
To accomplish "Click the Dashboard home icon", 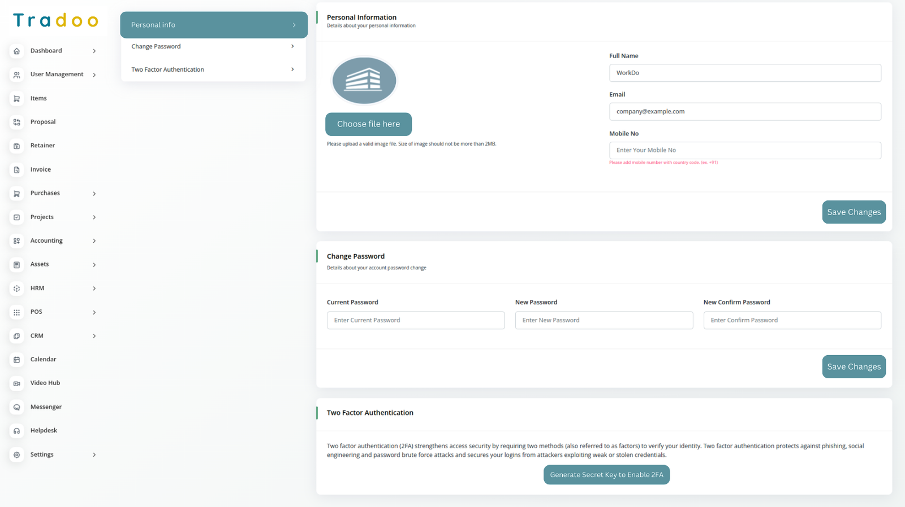I will point(17,51).
